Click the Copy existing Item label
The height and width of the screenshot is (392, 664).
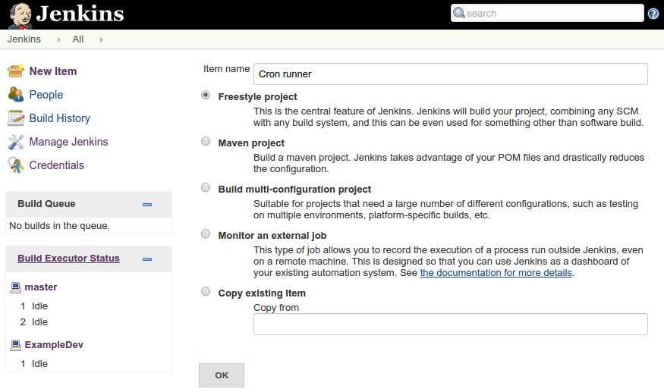tap(262, 293)
